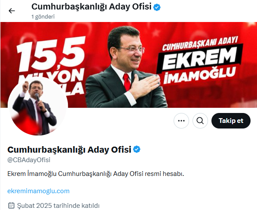Click the @CBAdayOfisi handle text
The height and width of the screenshot is (210, 257).
click(29, 160)
